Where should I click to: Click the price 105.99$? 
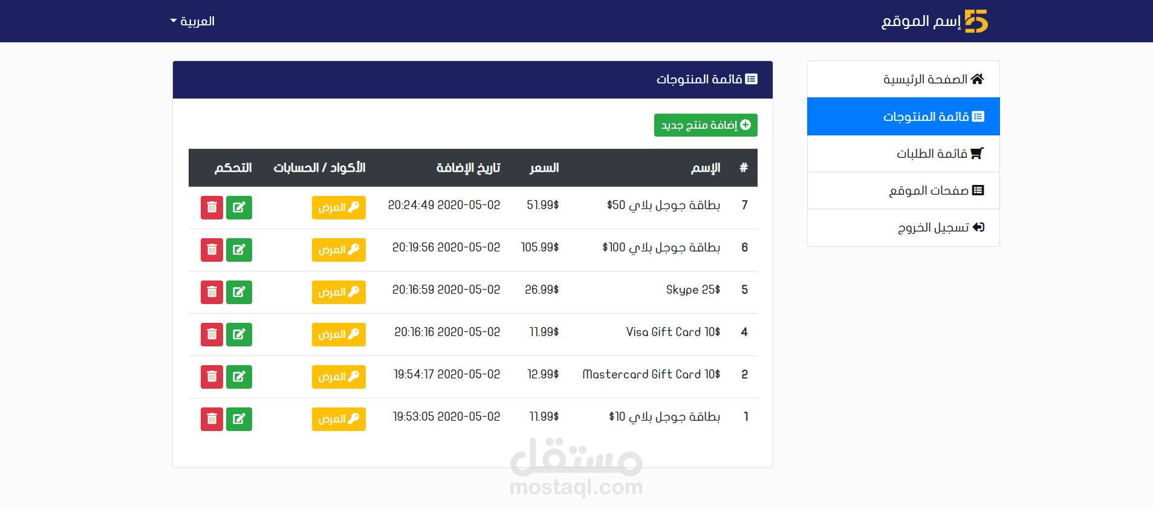pos(540,247)
